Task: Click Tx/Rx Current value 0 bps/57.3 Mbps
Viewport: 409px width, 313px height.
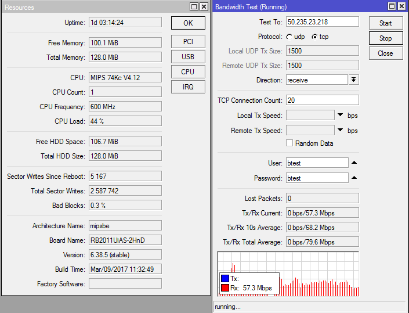Action: tap(323, 213)
